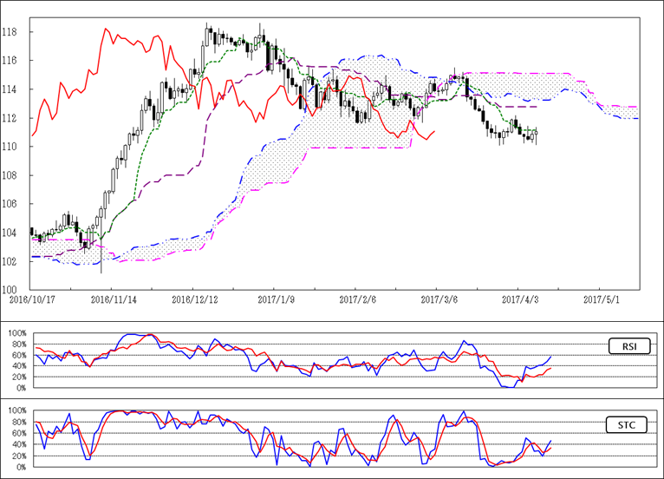Select the 40% label in STC panel
The width and height of the screenshot is (664, 479).
point(17,444)
